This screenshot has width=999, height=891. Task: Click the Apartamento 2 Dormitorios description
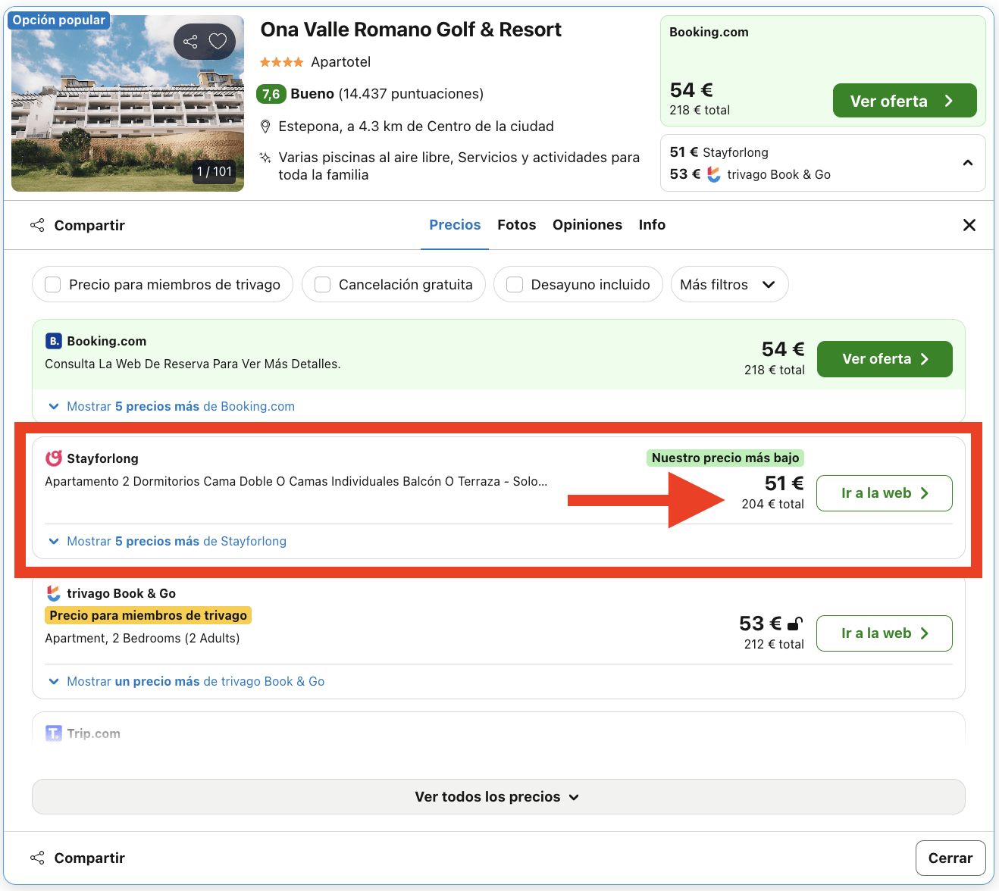click(296, 481)
